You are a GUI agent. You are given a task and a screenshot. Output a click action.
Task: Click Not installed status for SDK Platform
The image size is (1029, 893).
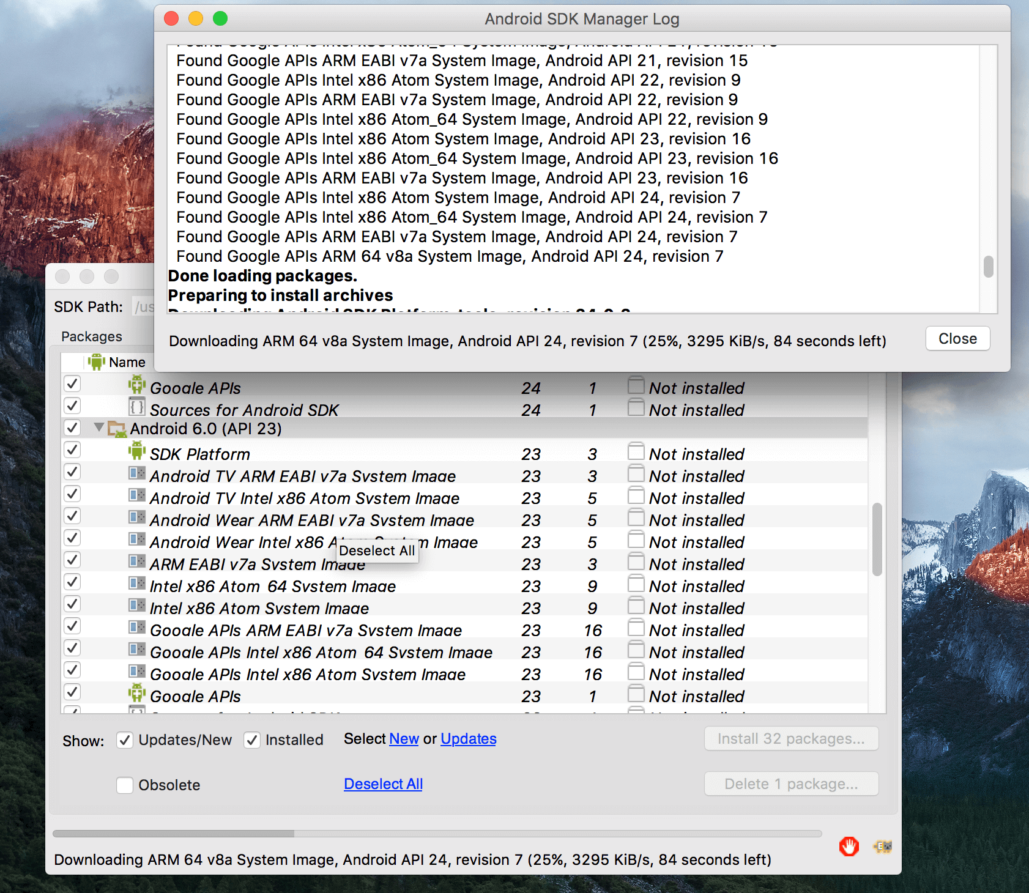696,454
